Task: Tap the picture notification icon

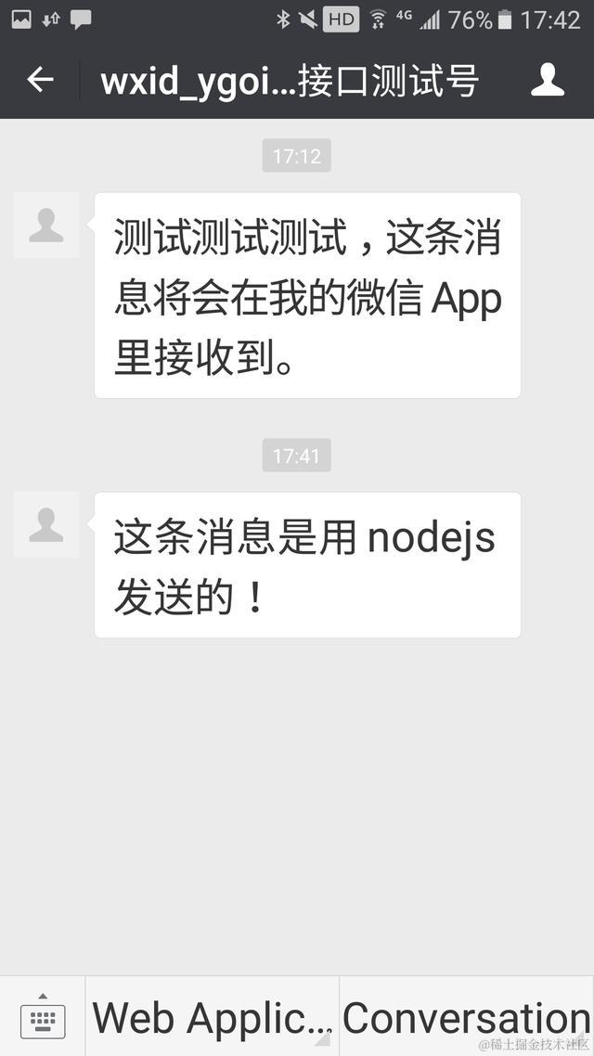Action: 20,19
